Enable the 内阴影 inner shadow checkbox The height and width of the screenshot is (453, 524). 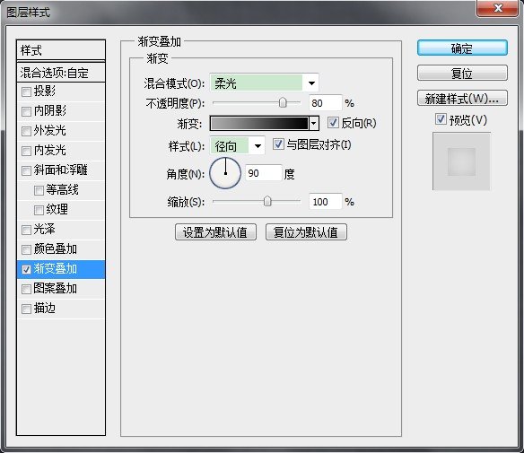(x=26, y=111)
